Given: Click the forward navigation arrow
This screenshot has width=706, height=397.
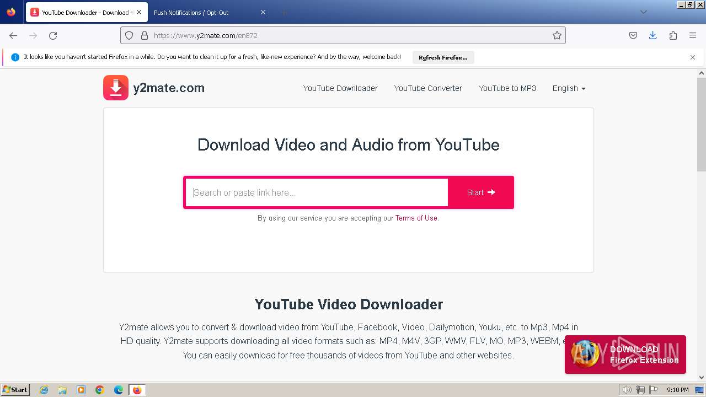Looking at the screenshot, I should [33, 35].
